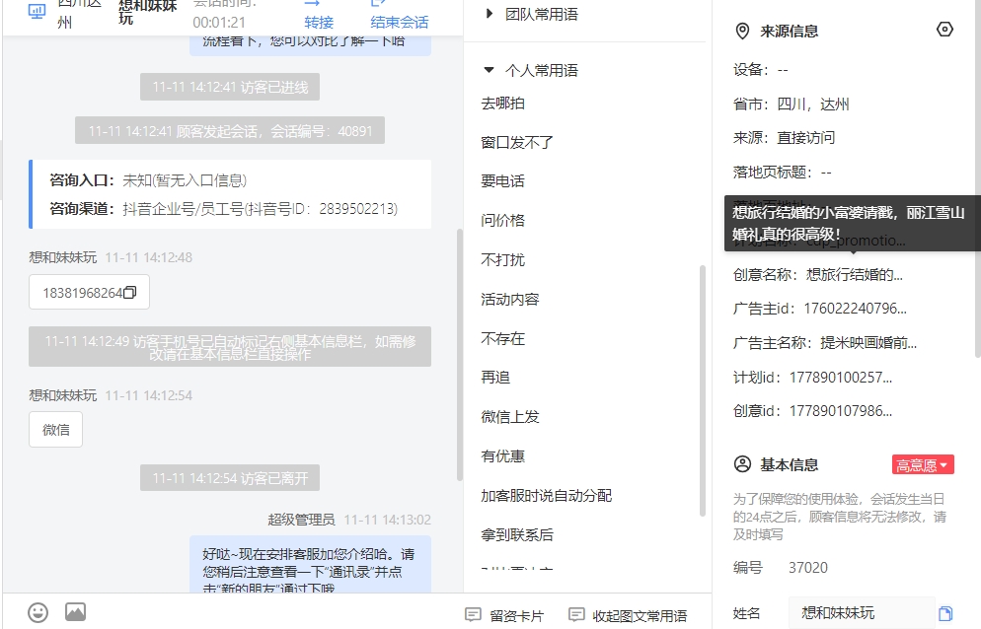Screen dimensions: 981x629
Task: Open the 高意愿 intent dropdown
Action: 923,464
